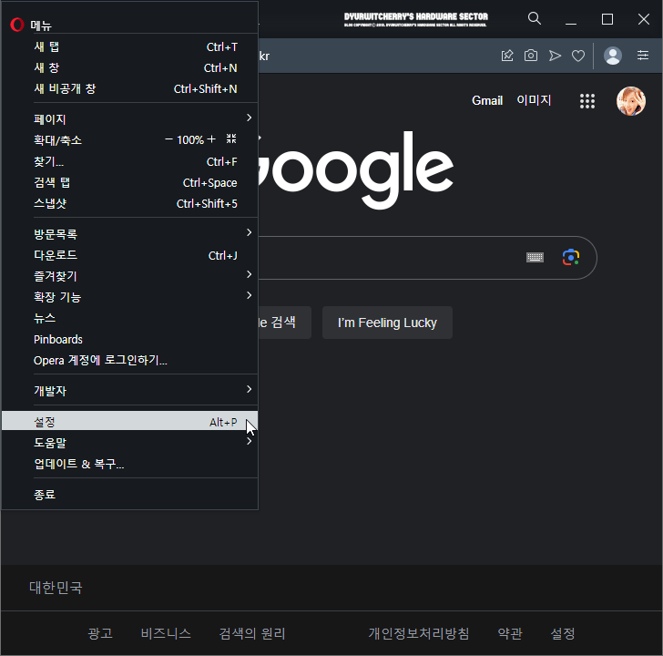Open the profile avatar icon in toolbar

click(613, 56)
